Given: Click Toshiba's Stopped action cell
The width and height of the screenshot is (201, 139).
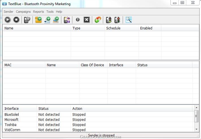Looking at the screenshot, I should click(79, 125).
